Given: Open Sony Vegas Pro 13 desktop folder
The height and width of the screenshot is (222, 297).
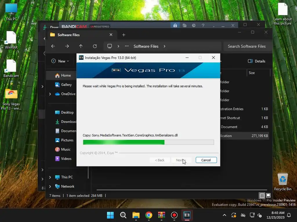Looking at the screenshot, I should point(11,99).
